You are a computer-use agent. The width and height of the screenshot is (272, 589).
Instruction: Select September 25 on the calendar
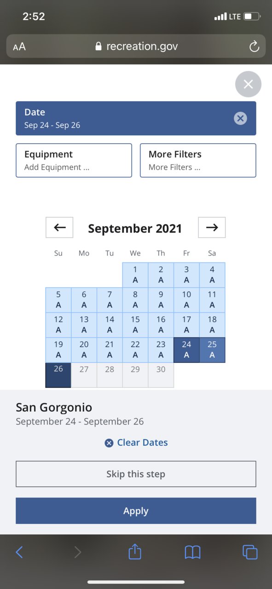[x=212, y=350]
